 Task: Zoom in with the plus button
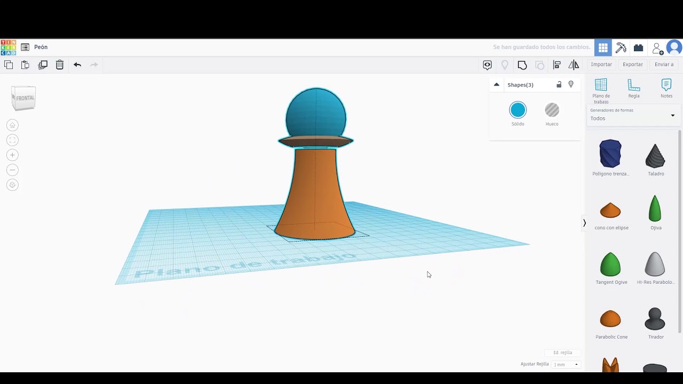(12, 155)
